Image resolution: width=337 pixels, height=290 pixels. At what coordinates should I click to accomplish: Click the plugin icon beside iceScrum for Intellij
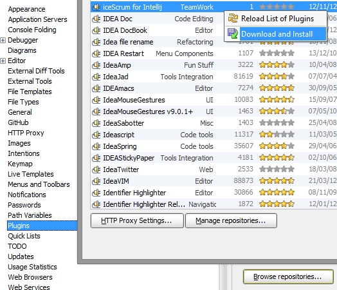click(x=96, y=7)
